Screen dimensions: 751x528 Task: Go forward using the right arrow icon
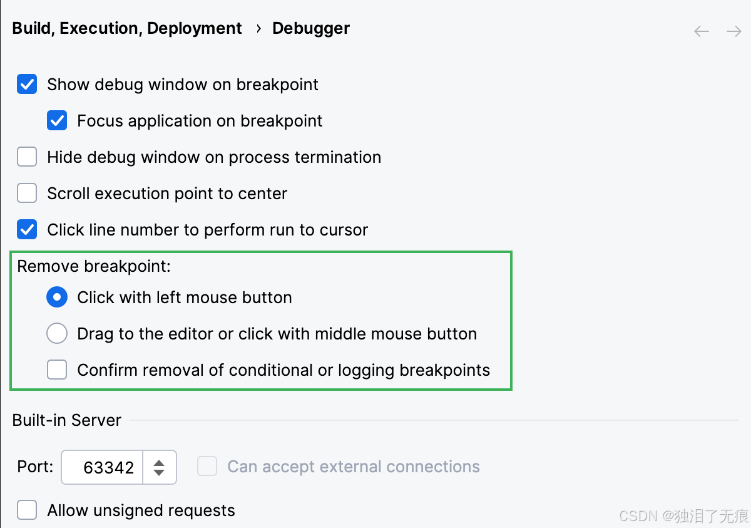point(734,31)
